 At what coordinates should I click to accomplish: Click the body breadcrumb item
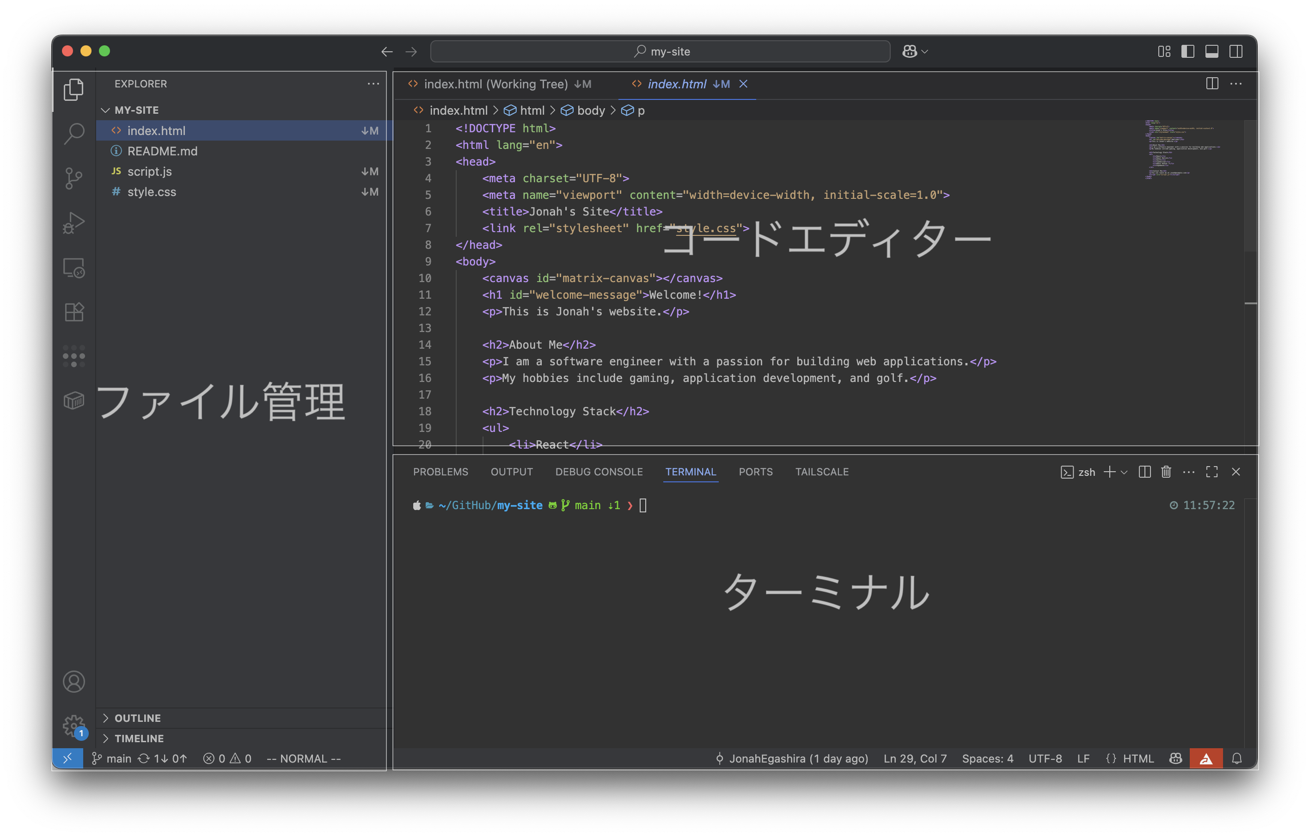(591, 110)
